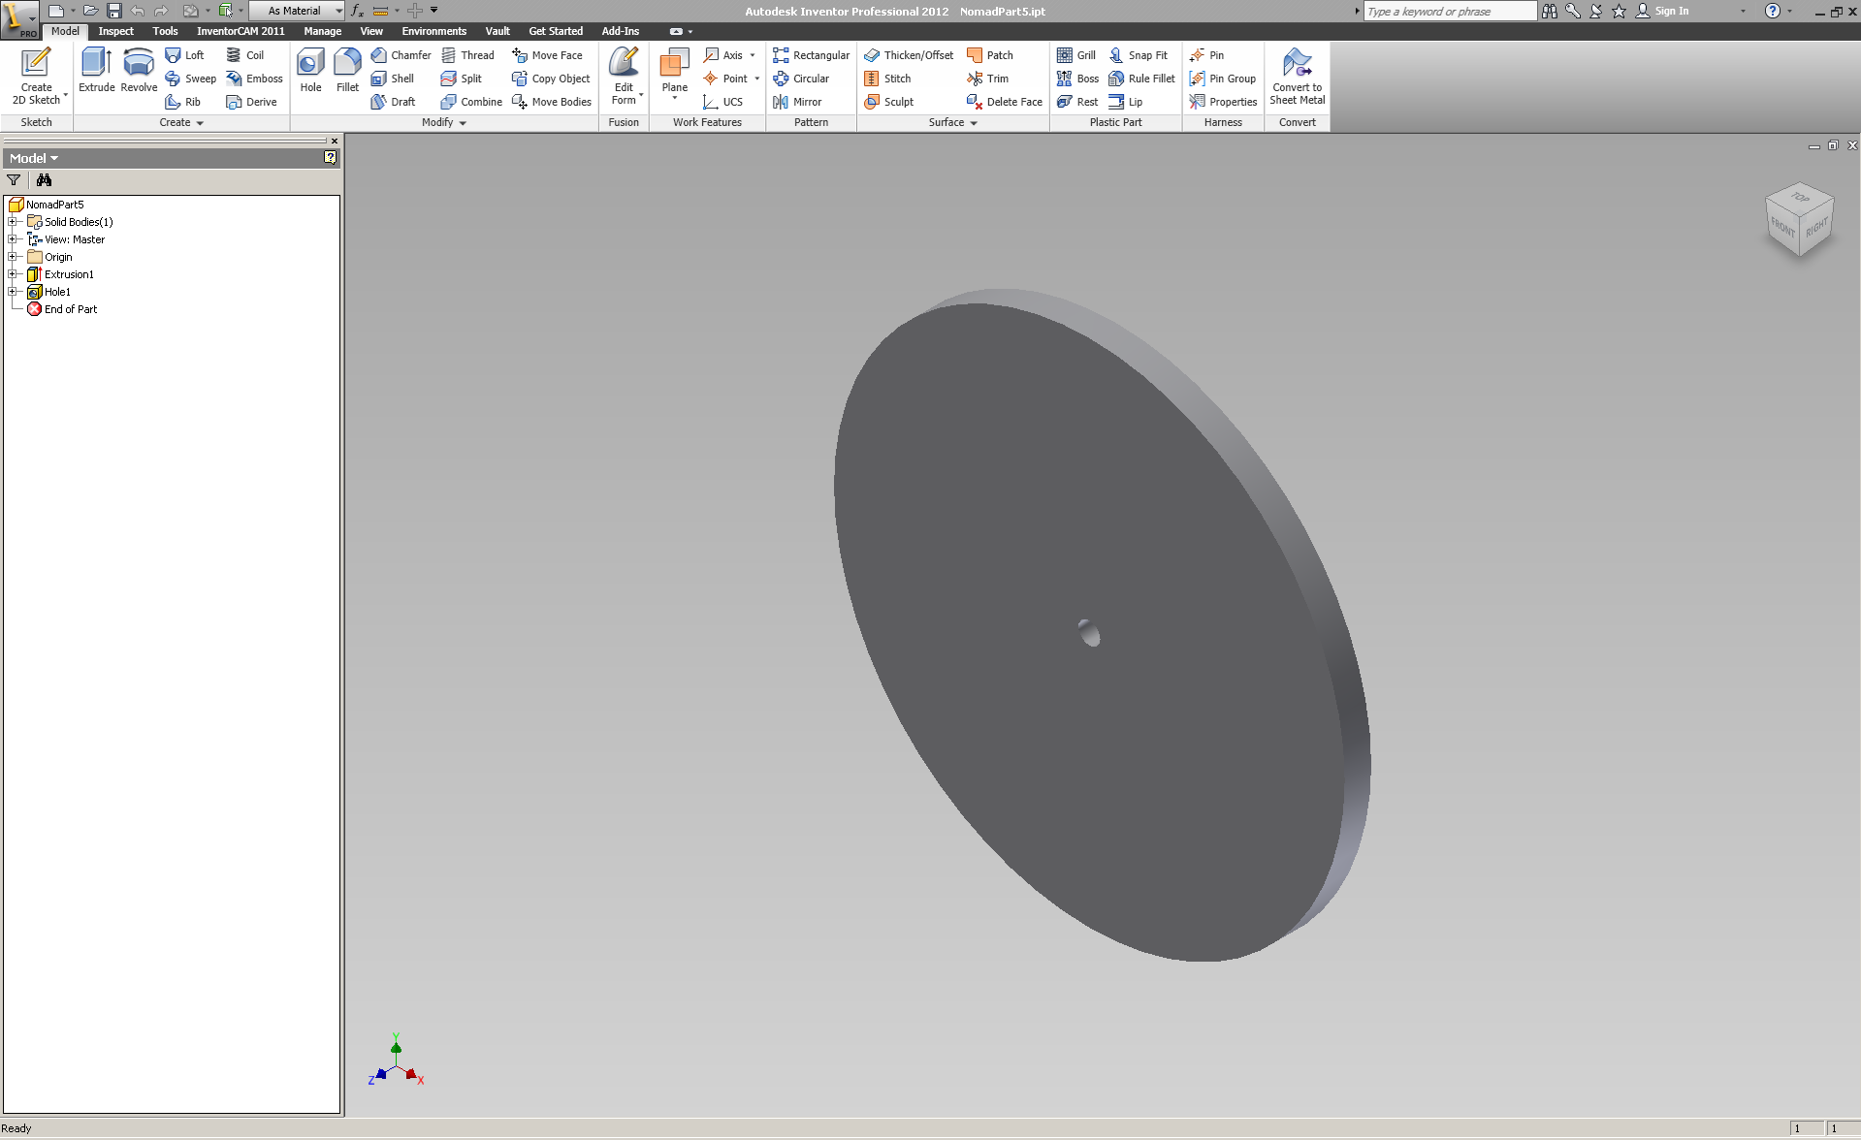Click Sign In

click(x=1662, y=11)
